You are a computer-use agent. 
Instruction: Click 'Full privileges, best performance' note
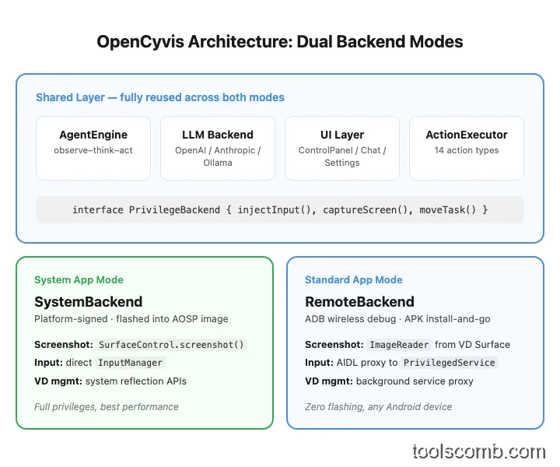pos(107,407)
